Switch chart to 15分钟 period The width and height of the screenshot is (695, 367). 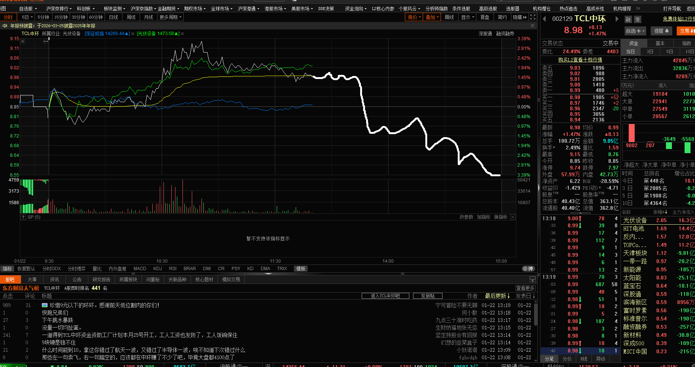[x=61, y=17]
